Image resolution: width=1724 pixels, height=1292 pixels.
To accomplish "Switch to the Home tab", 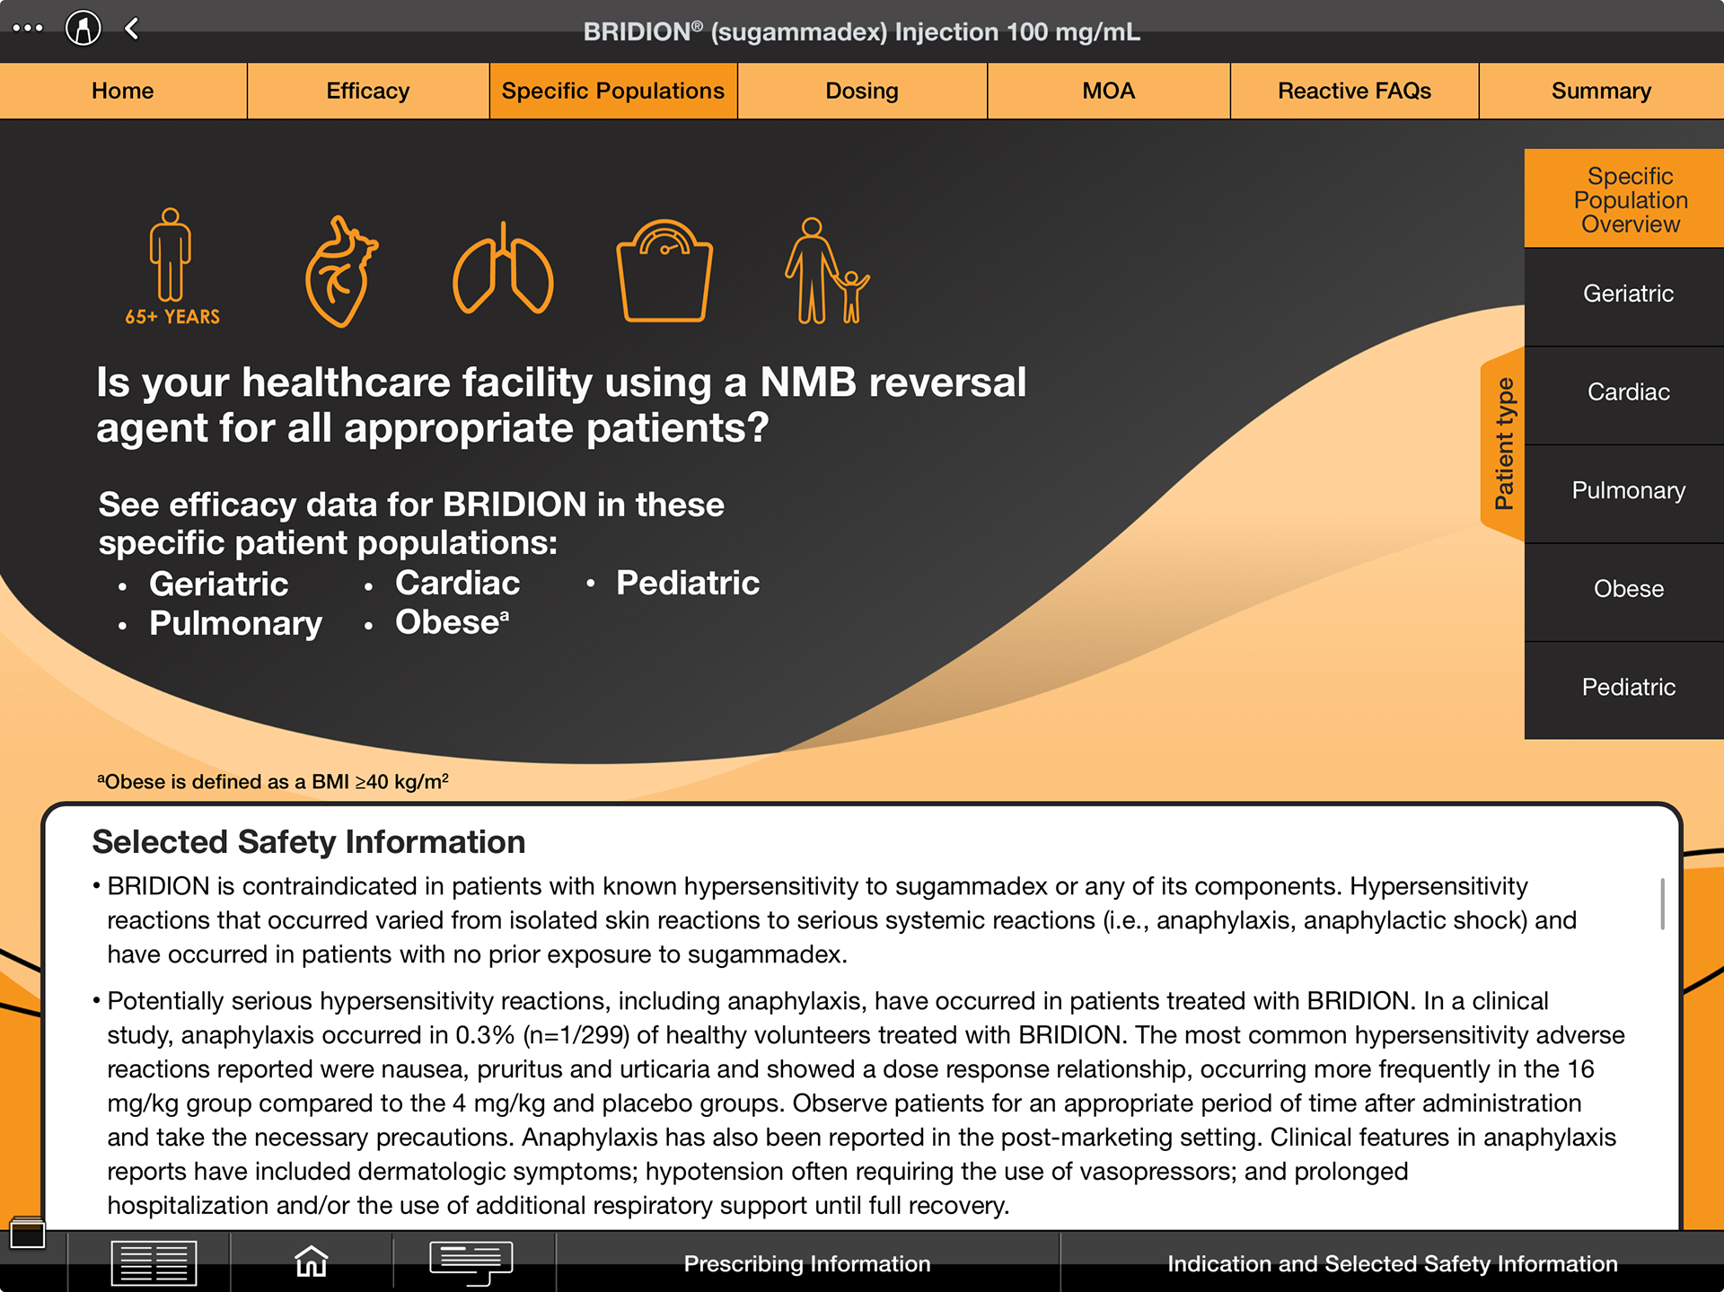I will [123, 91].
